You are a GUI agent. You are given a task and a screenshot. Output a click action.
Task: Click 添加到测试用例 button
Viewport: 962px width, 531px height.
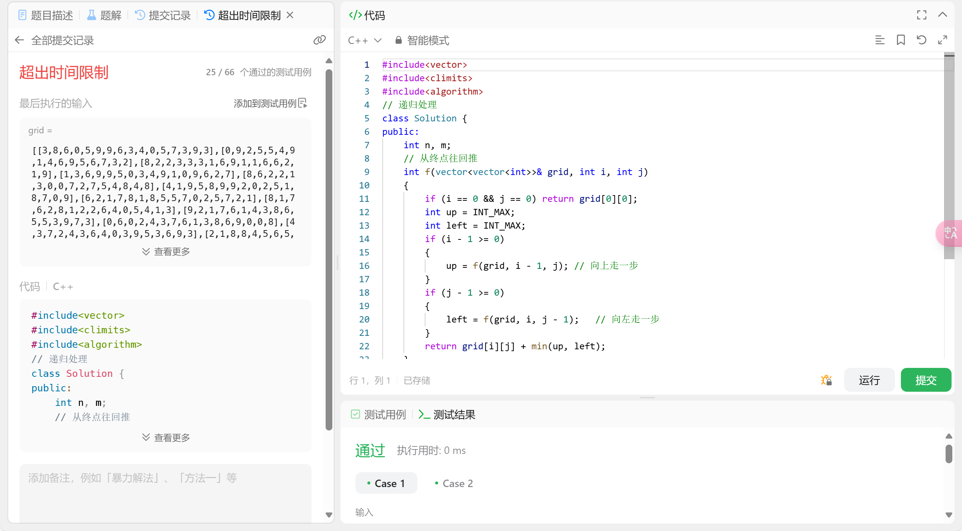pyautogui.click(x=270, y=103)
